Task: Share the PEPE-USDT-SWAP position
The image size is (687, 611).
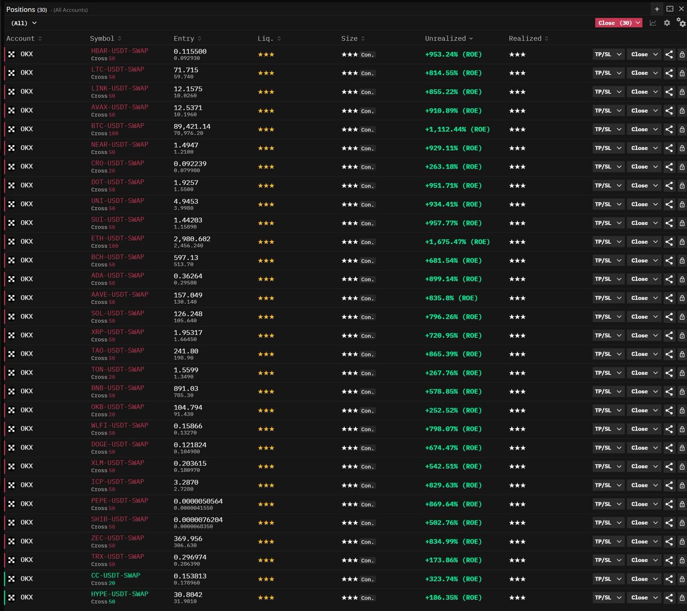Action: [669, 504]
